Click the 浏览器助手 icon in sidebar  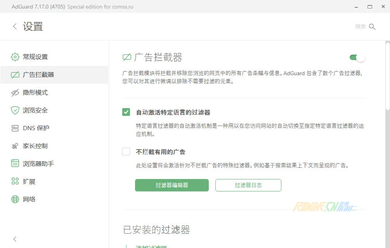15,164
